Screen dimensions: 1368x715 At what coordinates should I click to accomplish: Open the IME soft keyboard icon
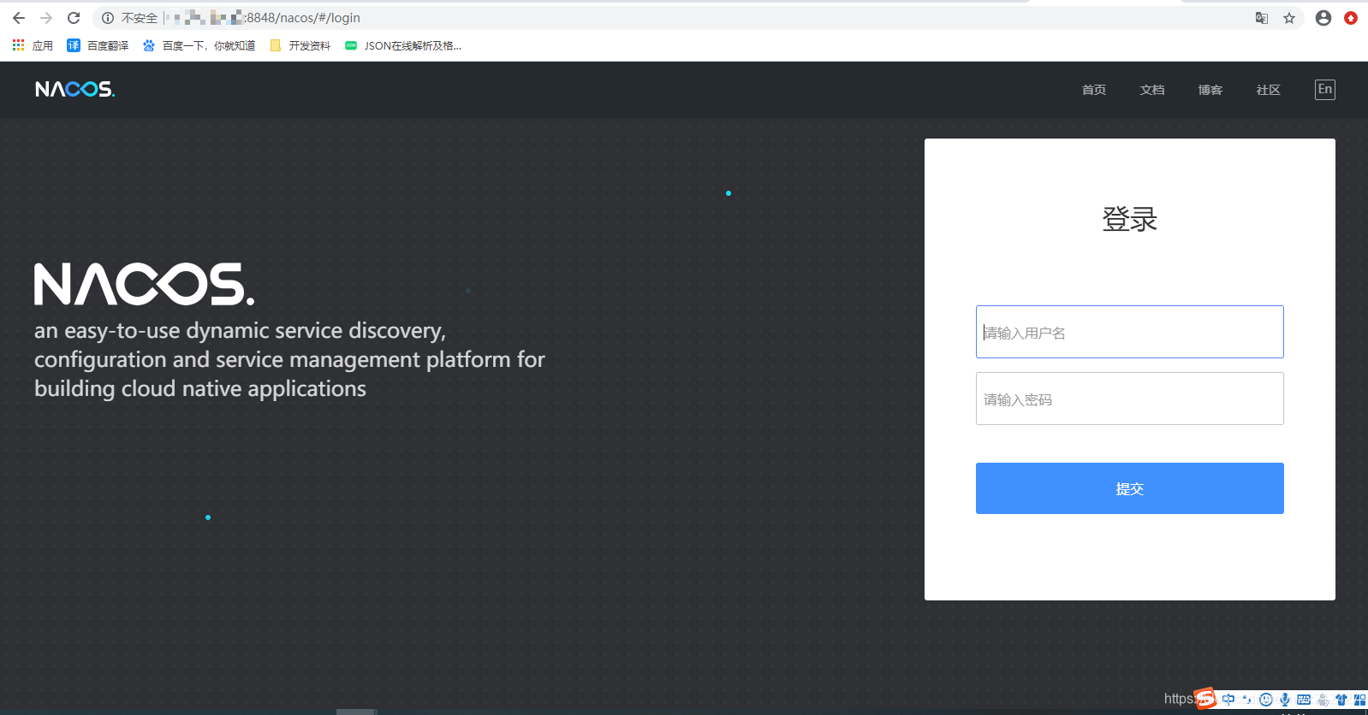coord(1304,700)
